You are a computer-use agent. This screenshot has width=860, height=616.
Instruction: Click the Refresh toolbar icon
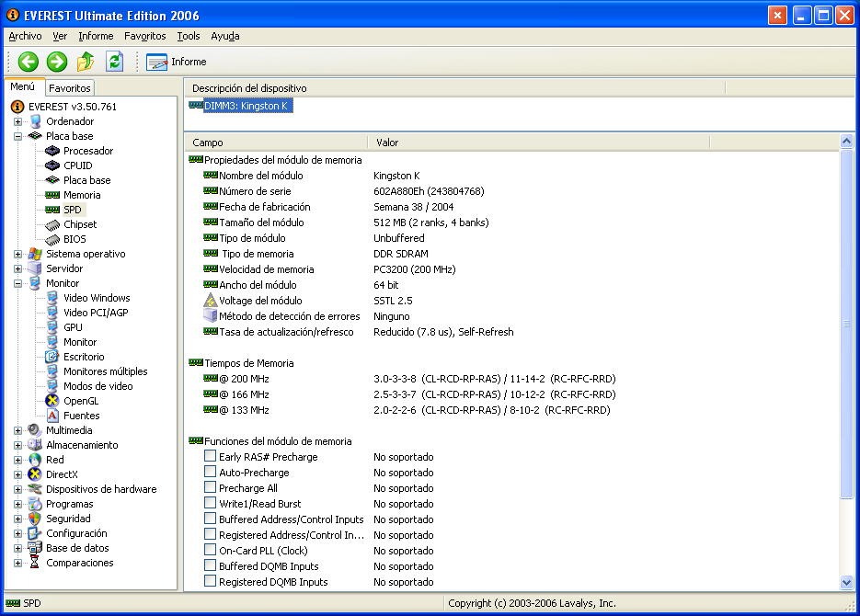click(x=114, y=62)
